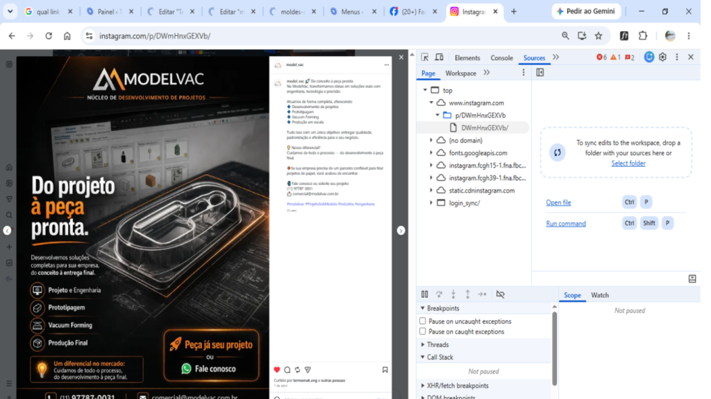
Task: Like the Instagram post heart icon
Action: point(277,370)
